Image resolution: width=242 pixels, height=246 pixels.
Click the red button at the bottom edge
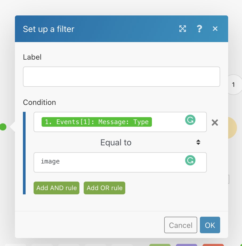[213, 245]
